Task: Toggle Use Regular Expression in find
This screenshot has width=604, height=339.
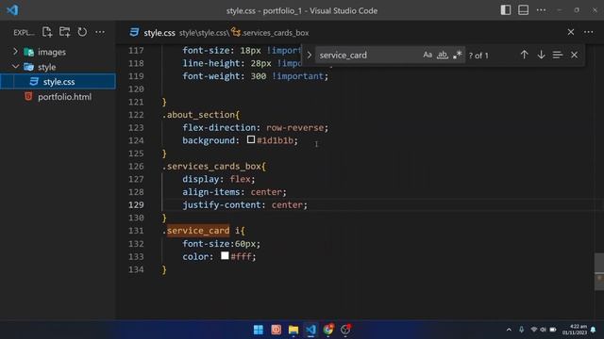Action: pos(457,55)
